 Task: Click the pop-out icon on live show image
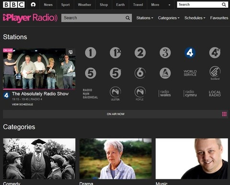point(70,52)
